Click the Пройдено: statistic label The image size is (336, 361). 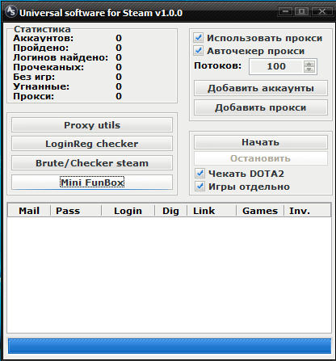click(41, 48)
